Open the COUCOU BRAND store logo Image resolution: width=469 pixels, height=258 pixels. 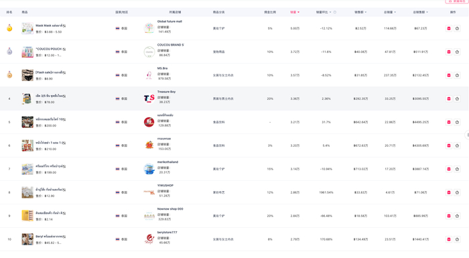click(149, 52)
